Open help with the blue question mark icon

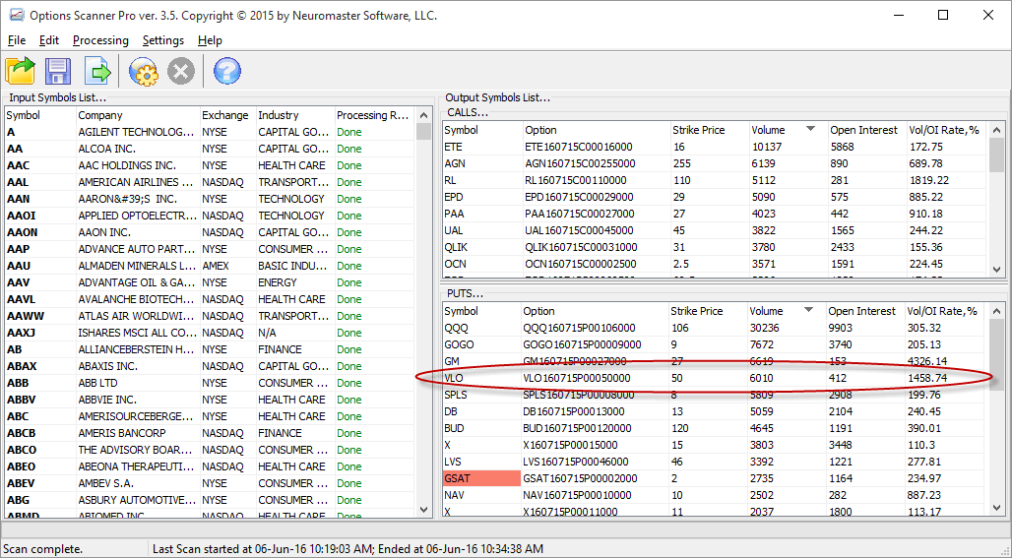tap(226, 71)
